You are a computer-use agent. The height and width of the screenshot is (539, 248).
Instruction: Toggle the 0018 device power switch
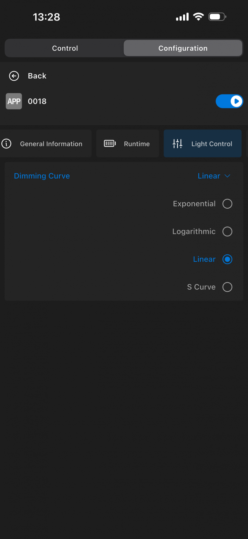coord(229,101)
